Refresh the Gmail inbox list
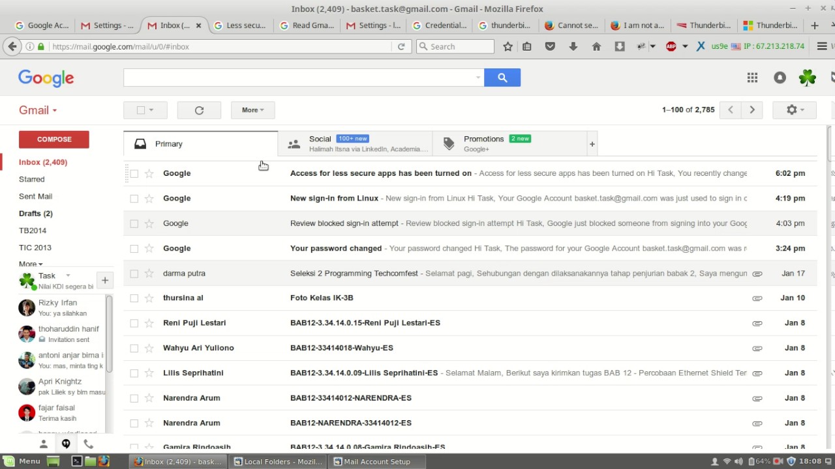The height and width of the screenshot is (469, 835). [x=199, y=110]
